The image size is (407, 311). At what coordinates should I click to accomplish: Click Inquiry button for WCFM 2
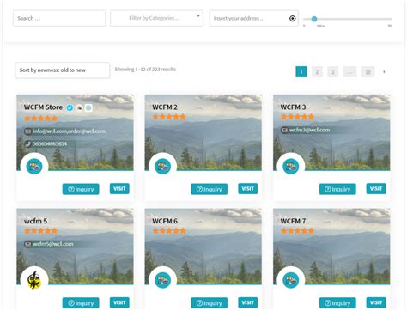(x=210, y=189)
